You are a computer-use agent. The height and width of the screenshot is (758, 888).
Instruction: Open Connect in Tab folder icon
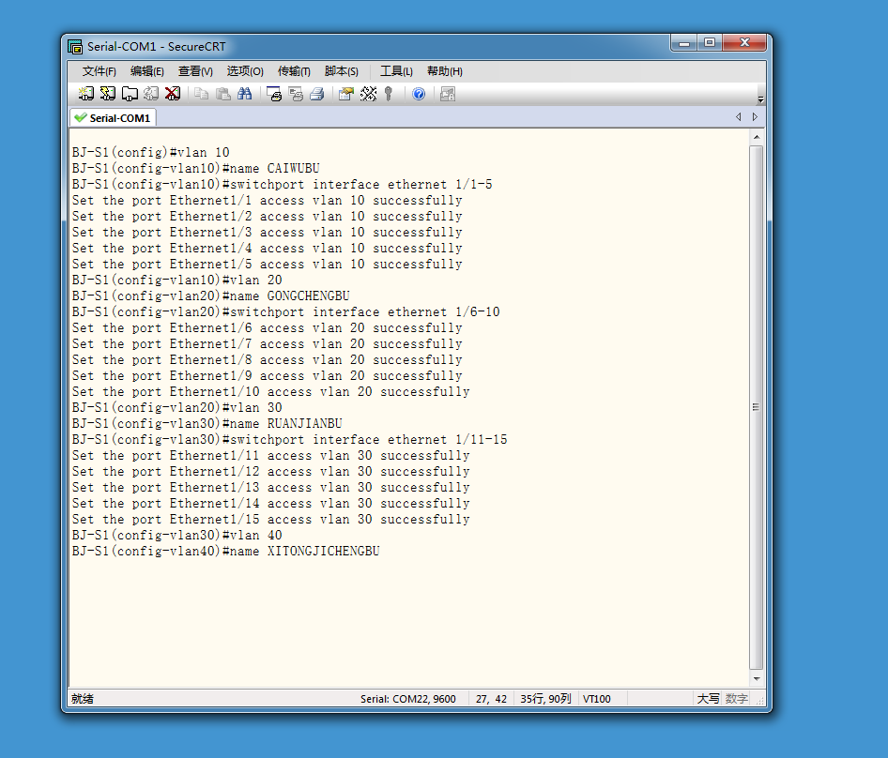[130, 94]
